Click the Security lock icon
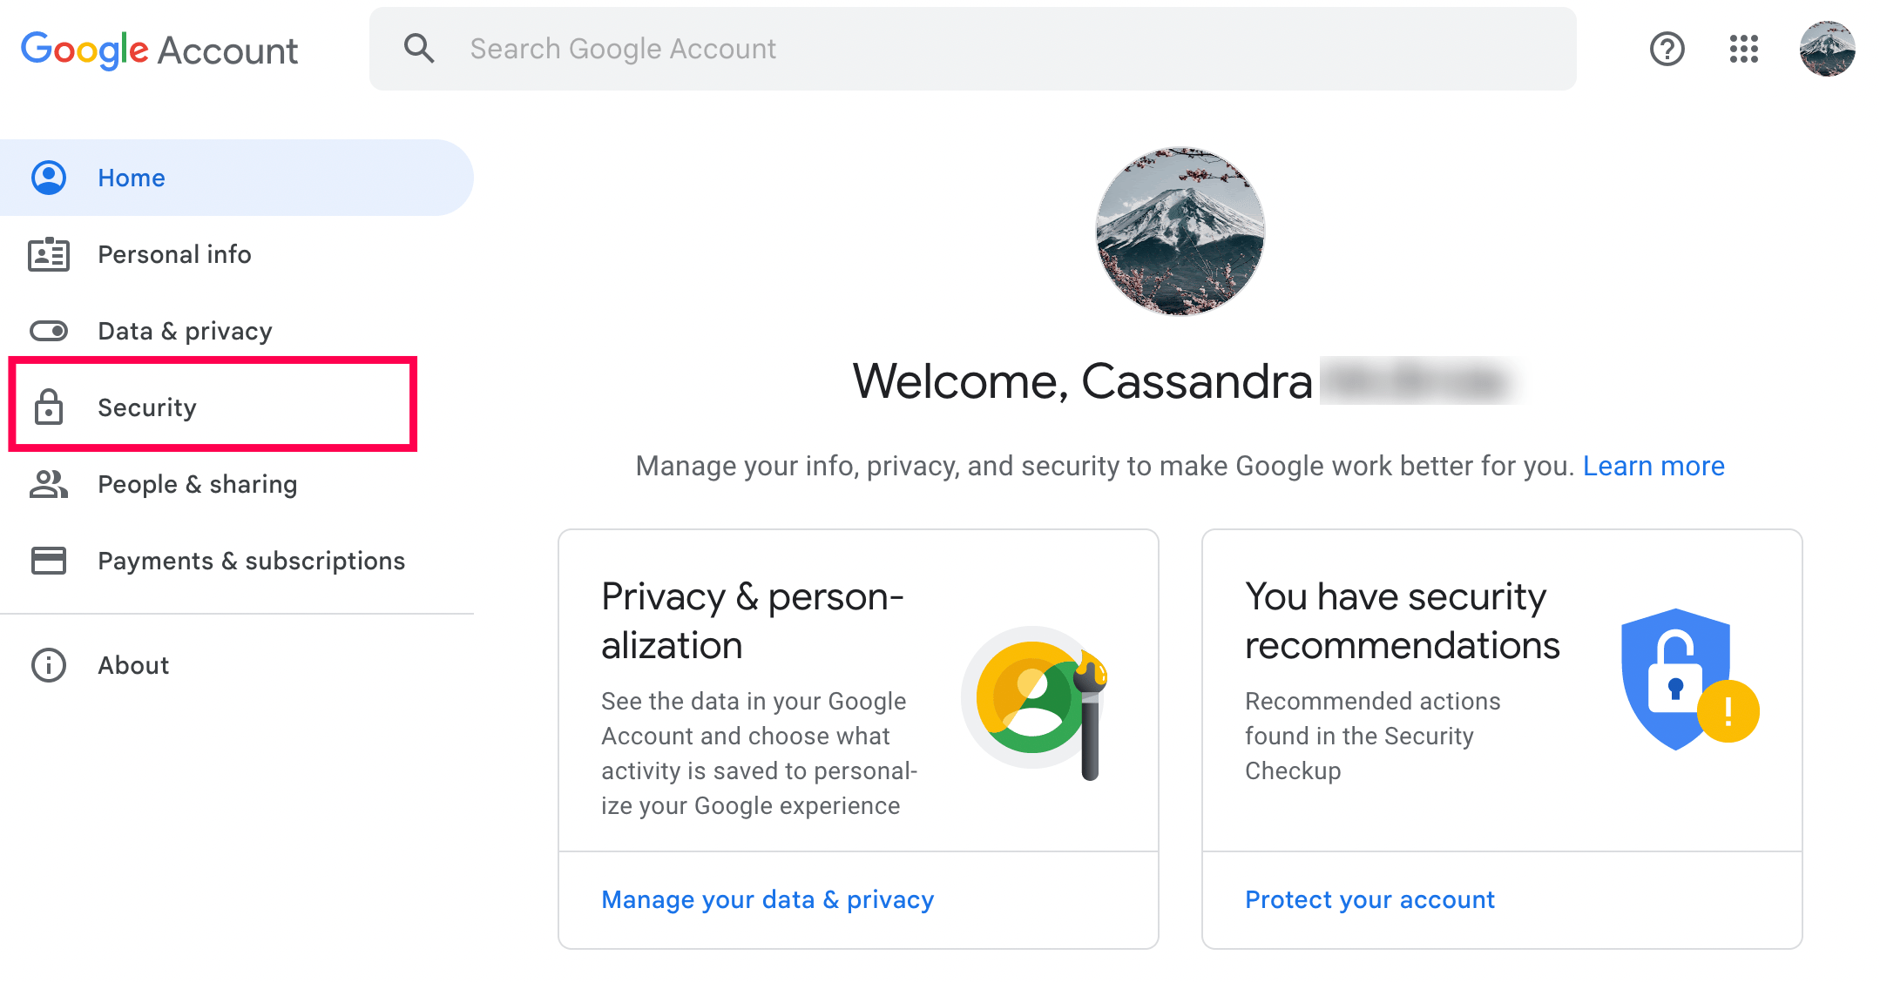Screen dimensions: 1880x982 pyautogui.click(x=49, y=407)
